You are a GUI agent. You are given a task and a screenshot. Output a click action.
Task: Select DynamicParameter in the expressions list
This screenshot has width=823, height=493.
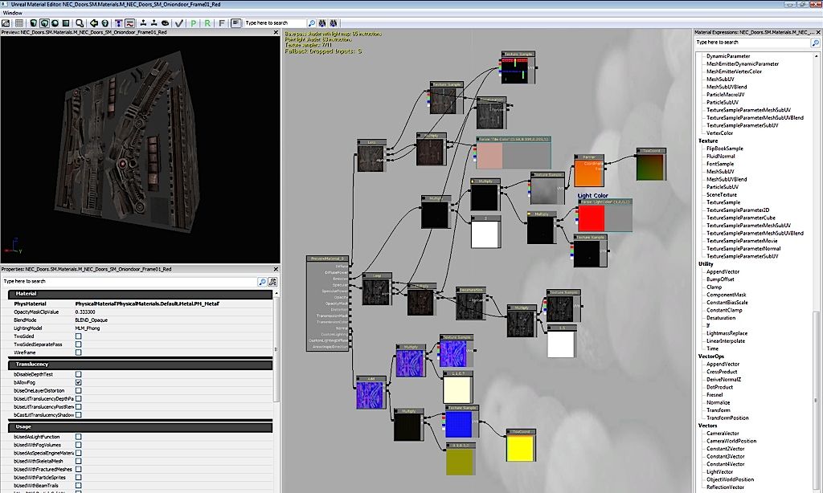point(728,56)
